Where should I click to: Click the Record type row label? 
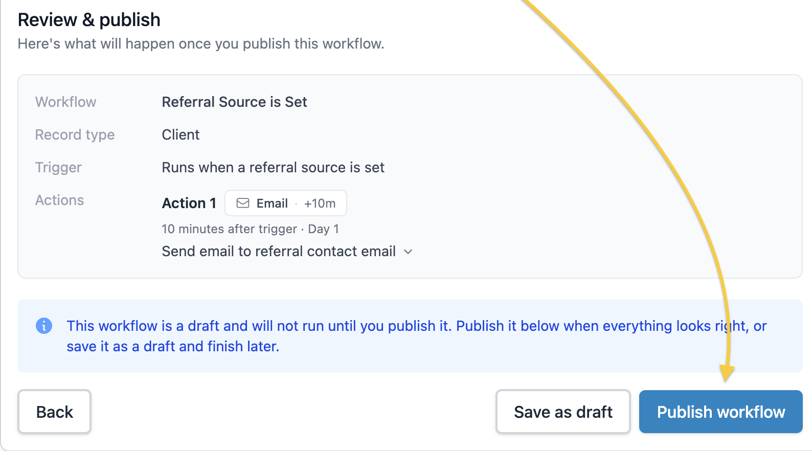point(75,134)
